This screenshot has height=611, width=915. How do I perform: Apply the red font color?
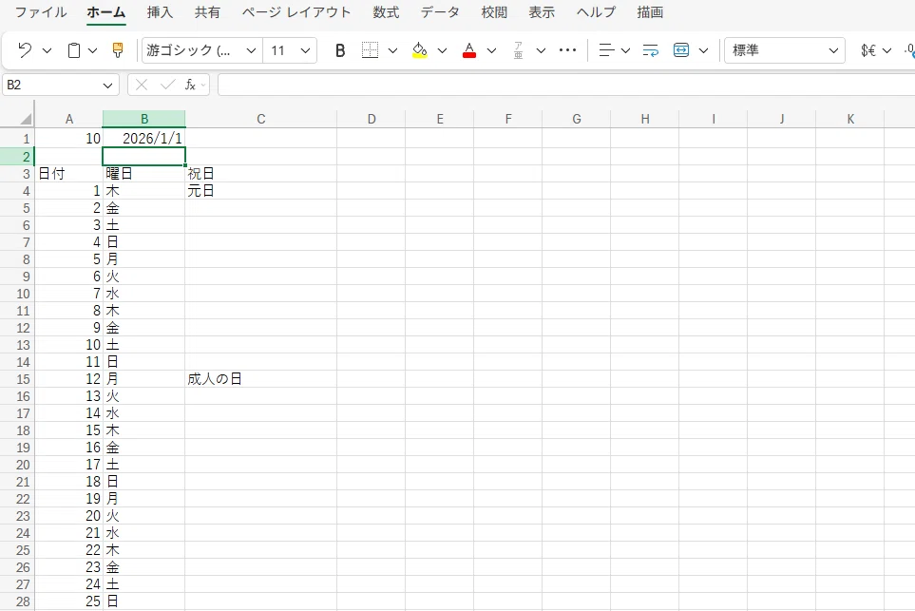(469, 50)
